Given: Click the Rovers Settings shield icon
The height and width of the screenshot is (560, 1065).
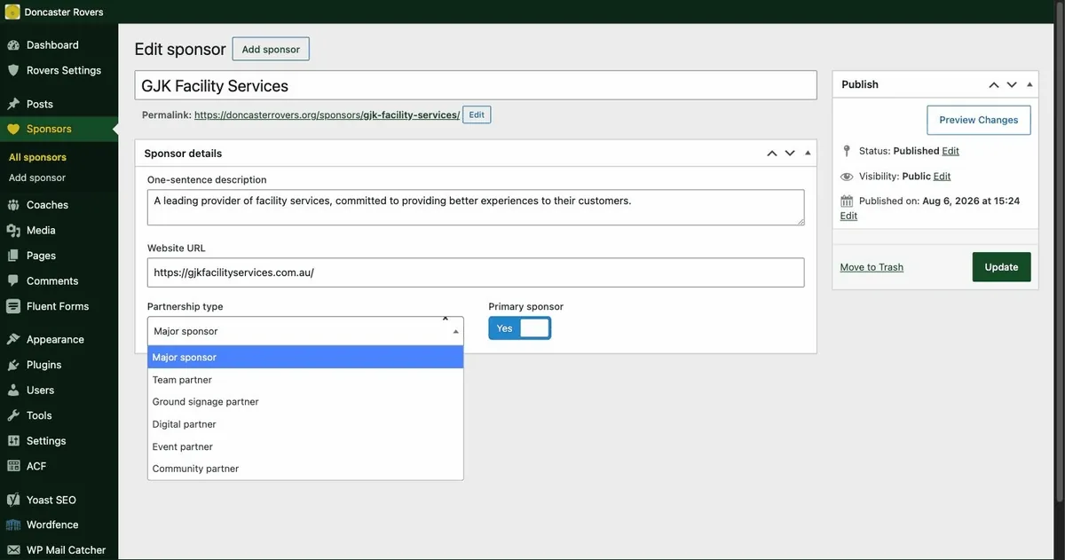Looking at the screenshot, I should point(13,70).
